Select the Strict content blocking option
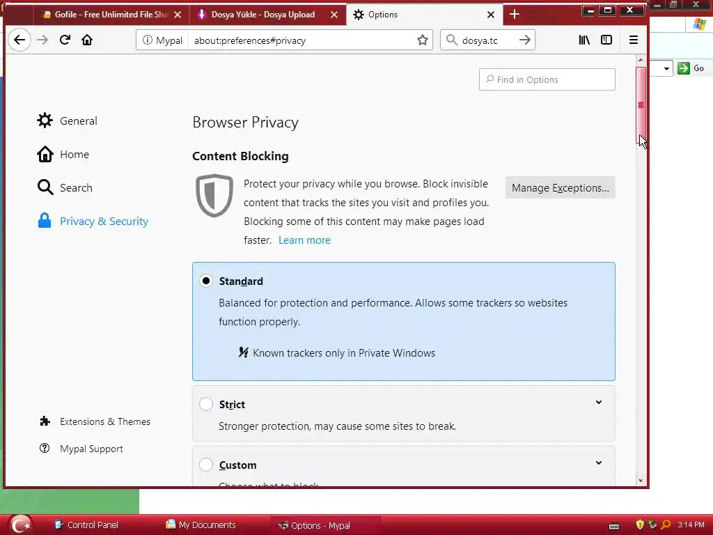Image resolution: width=713 pixels, height=535 pixels. coord(206,404)
